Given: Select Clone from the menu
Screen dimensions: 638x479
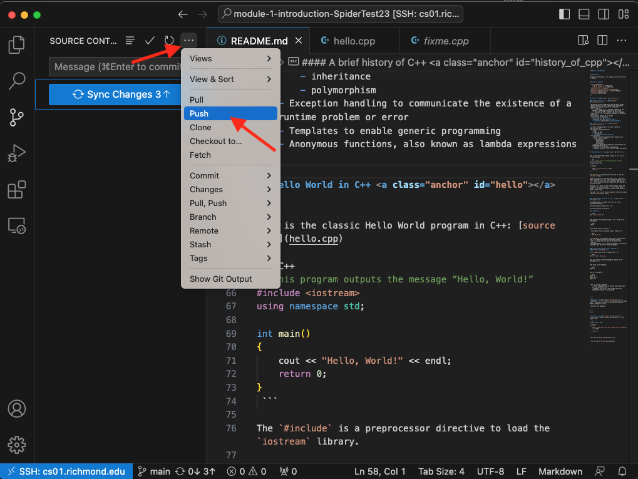Looking at the screenshot, I should (230, 127).
